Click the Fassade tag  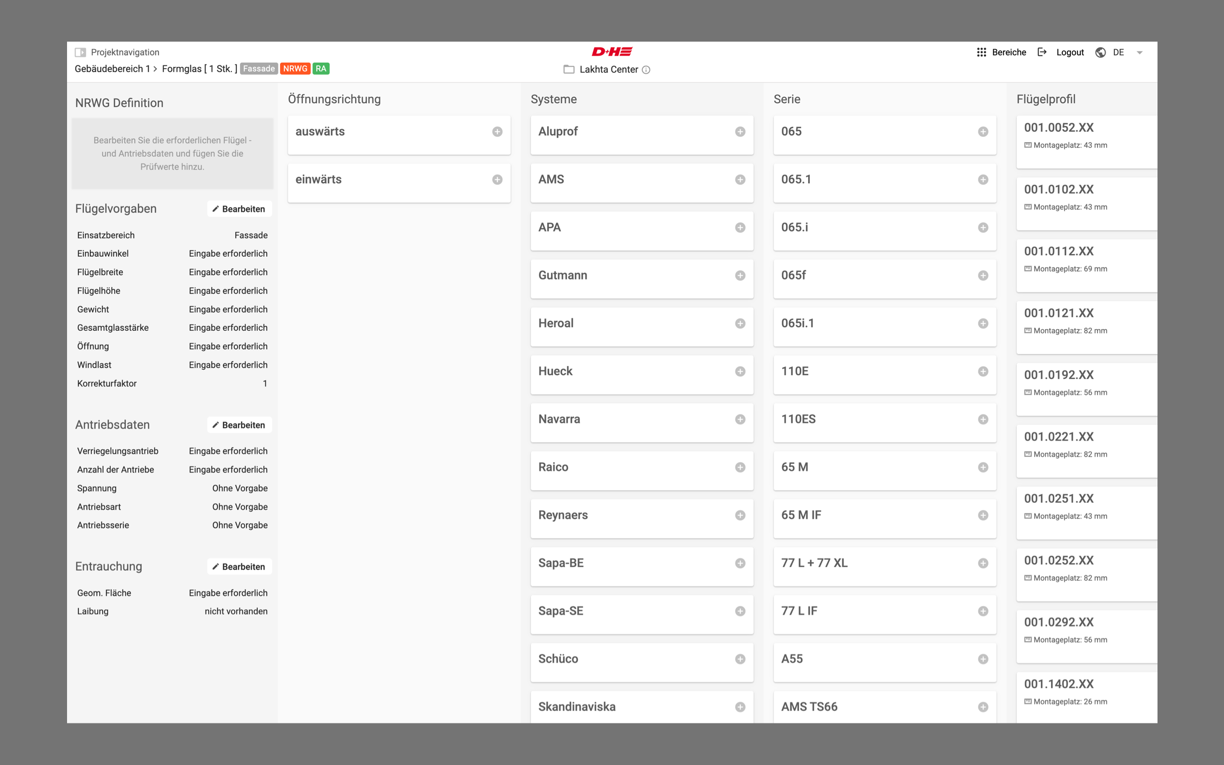[258, 69]
